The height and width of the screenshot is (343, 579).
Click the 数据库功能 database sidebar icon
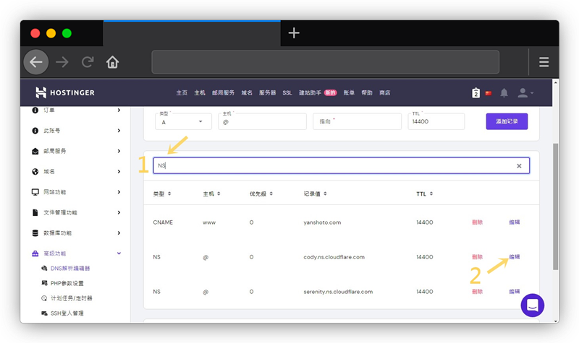click(x=35, y=233)
